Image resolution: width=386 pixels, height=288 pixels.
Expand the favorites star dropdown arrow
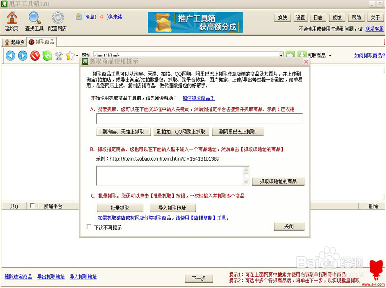click(x=77, y=56)
